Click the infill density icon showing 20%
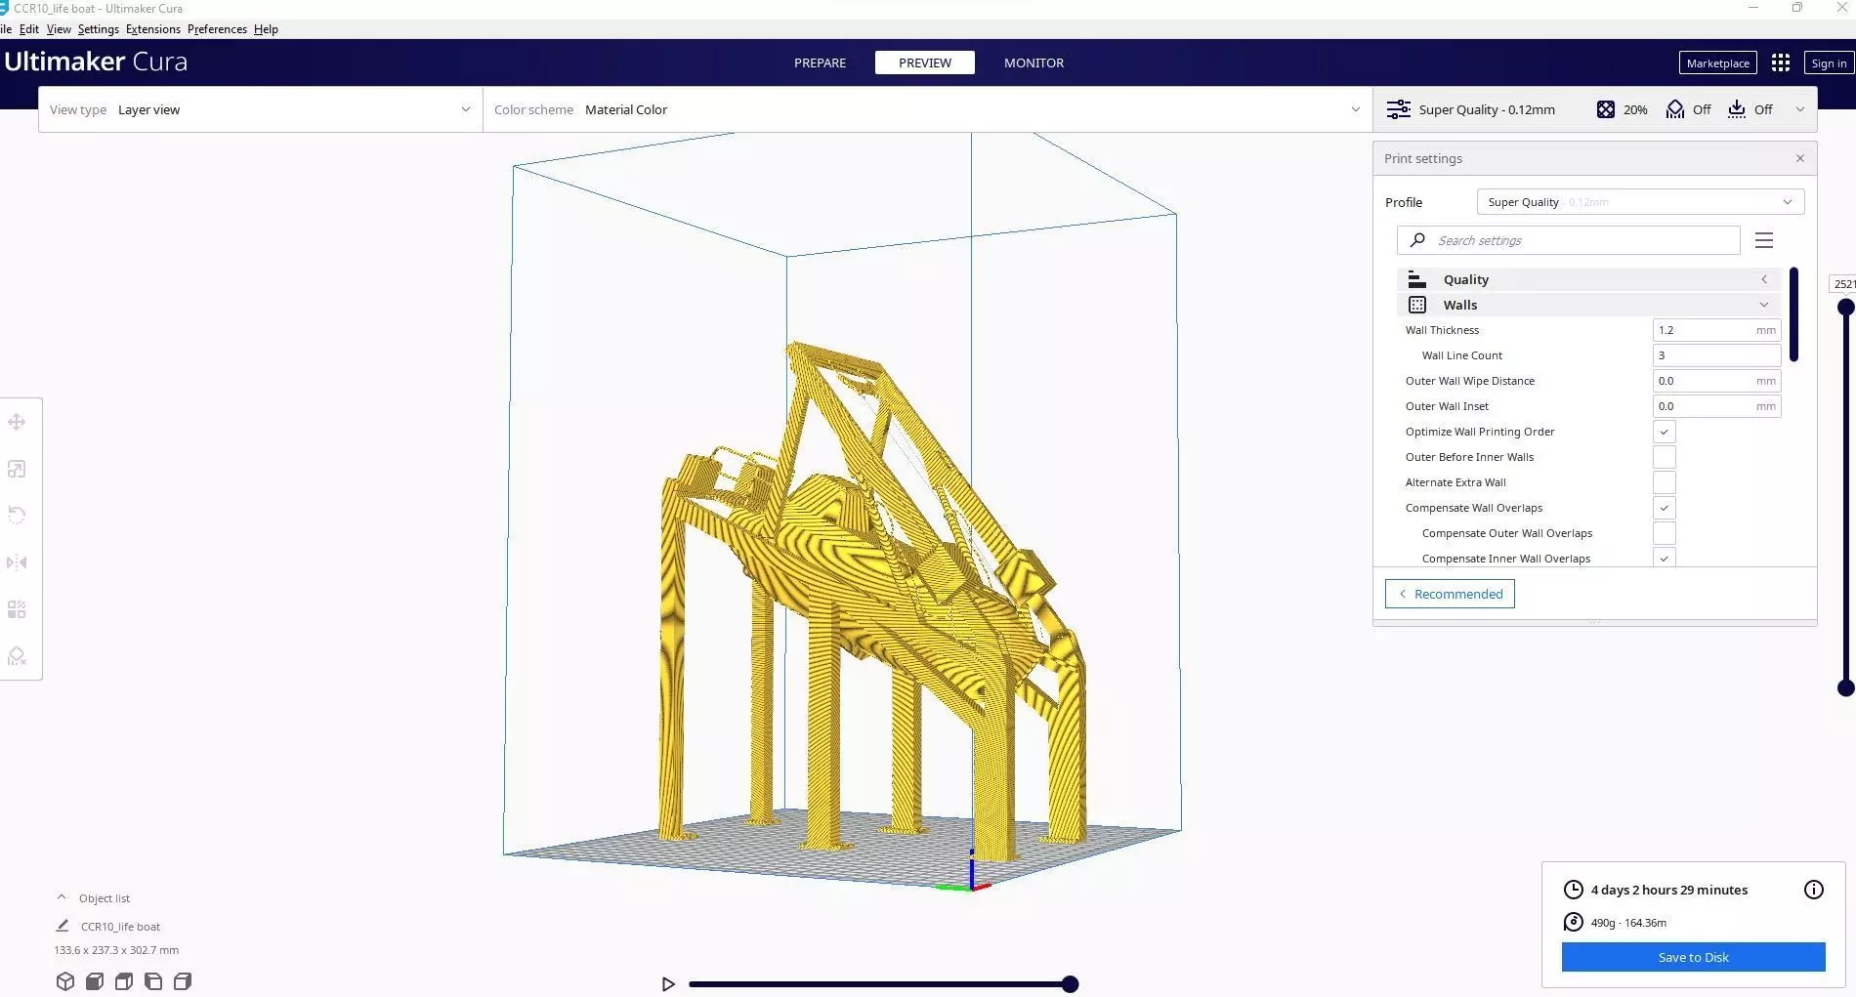Screen dimensions: 1856x997 (x=1606, y=109)
